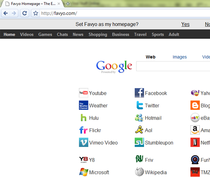
Task: Click the eBay round icon
Action: tap(195, 118)
